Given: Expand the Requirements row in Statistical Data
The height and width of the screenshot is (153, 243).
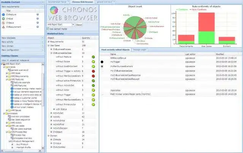Looking at the screenshot, I should 48,42.
